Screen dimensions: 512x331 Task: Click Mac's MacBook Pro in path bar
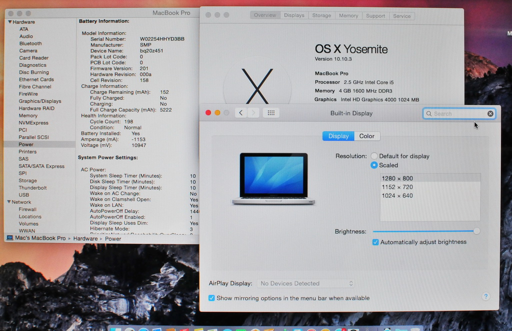[x=40, y=238]
